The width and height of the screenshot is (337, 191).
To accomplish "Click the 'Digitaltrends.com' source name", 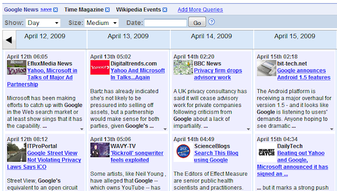I will pos(134,63).
